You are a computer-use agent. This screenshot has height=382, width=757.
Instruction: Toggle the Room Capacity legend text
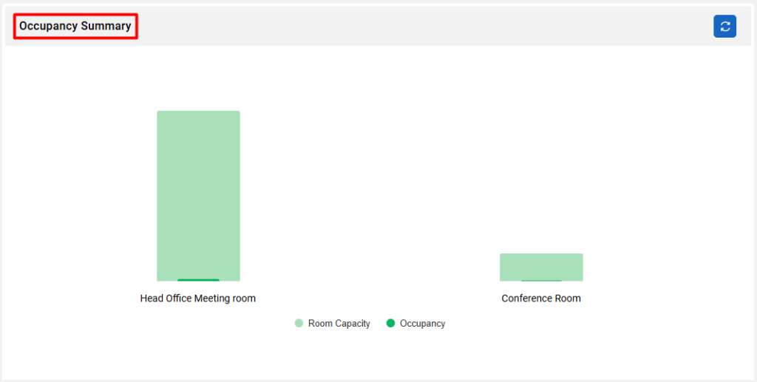coord(339,323)
